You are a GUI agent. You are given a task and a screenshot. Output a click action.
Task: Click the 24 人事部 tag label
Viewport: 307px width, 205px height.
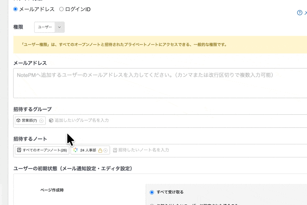click(88, 150)
